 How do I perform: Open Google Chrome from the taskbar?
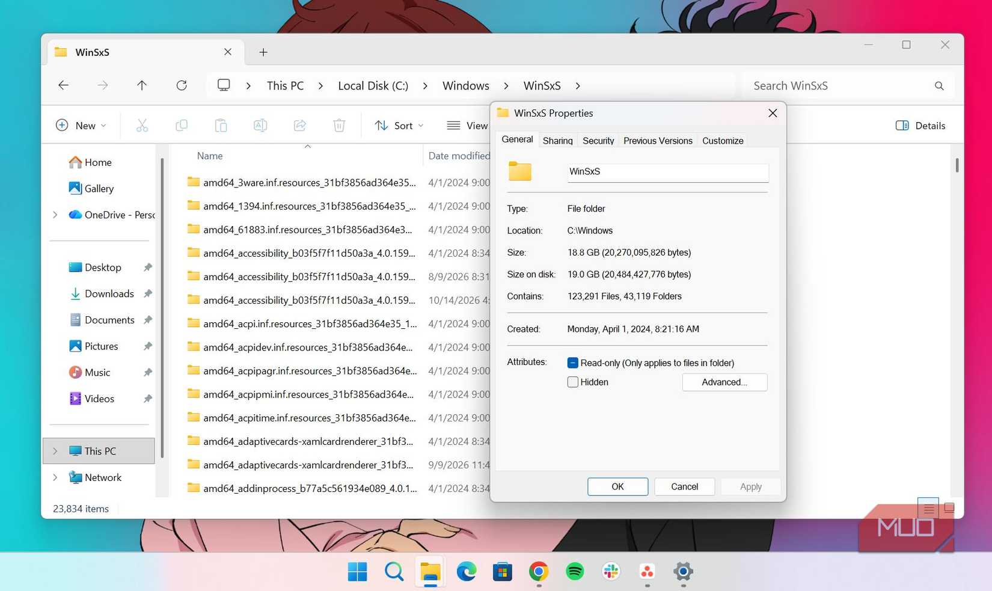pos(539,571)
